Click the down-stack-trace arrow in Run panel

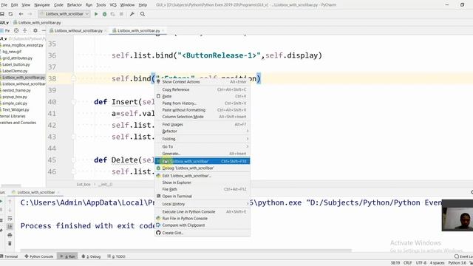coord(10,210)
